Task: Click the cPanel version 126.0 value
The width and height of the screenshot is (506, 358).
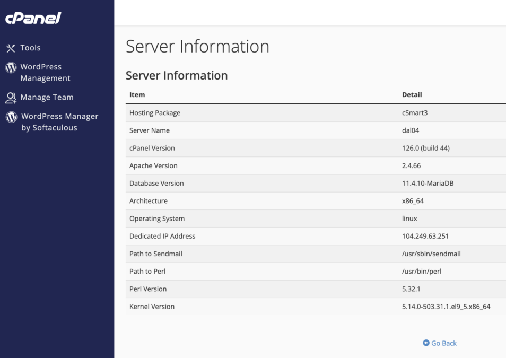Action: [x=425, y=148]
